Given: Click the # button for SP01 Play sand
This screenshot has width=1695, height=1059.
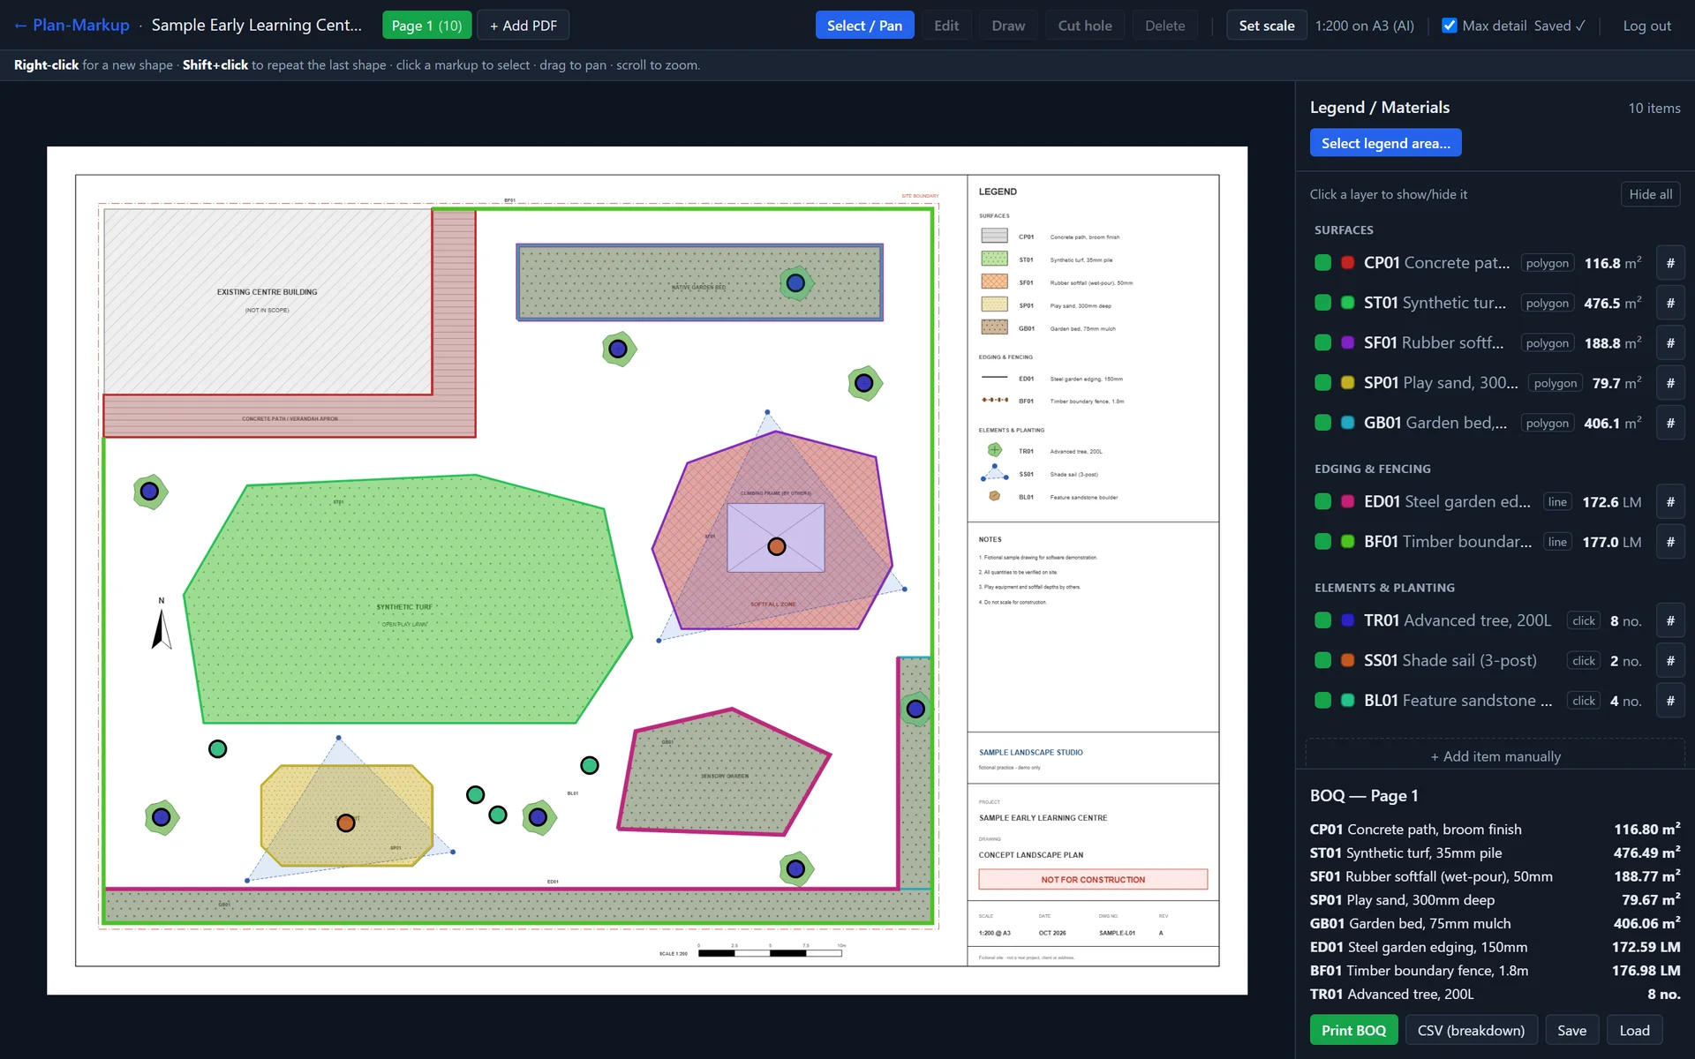Looking at the screenshot, I should point(1669,383).
